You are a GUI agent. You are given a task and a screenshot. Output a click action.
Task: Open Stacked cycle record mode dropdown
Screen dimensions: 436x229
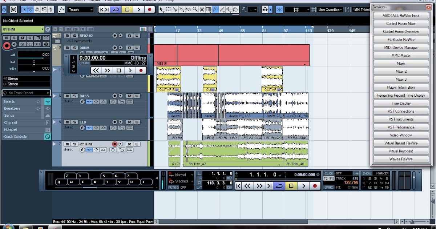pos(181,181)
